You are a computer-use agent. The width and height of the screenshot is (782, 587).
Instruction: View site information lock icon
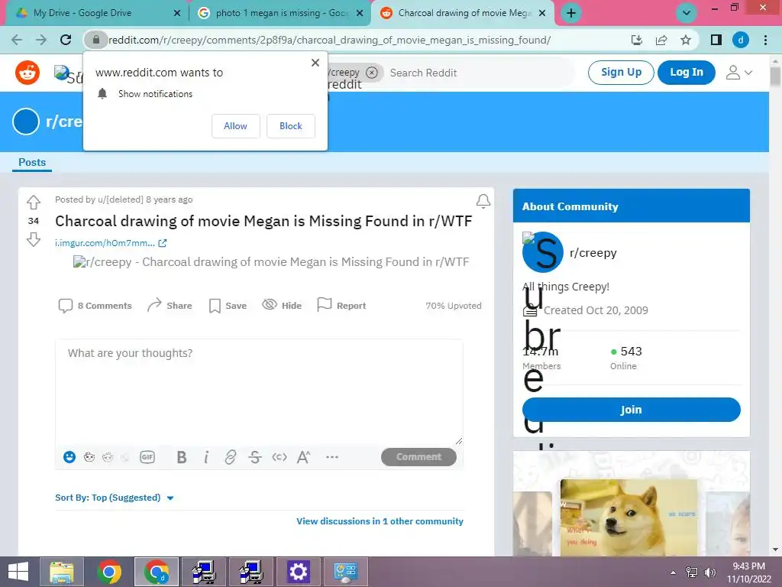tap(96, 40)
